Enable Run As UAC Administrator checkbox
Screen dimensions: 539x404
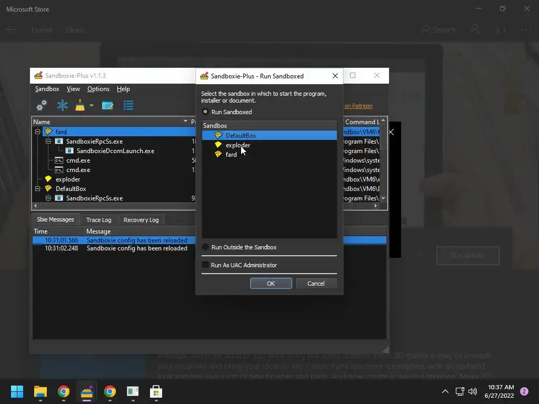pyautogui.click(x=205, y=265)
